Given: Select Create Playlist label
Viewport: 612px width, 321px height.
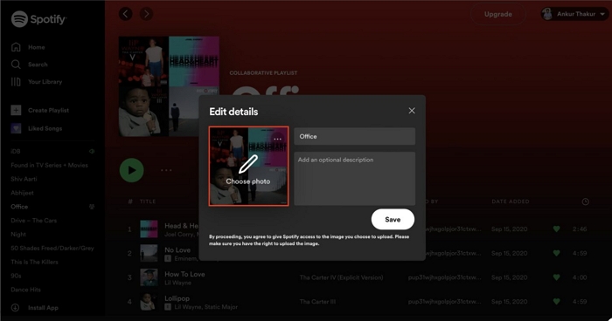Looking at the screenshot, I should 48,110.
